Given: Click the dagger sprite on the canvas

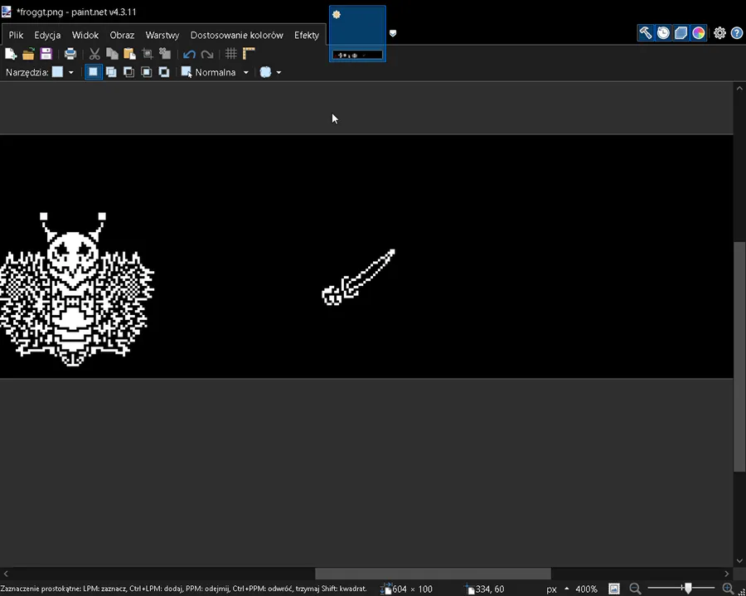Looking at the screenshot, I should tap(358, 277).
